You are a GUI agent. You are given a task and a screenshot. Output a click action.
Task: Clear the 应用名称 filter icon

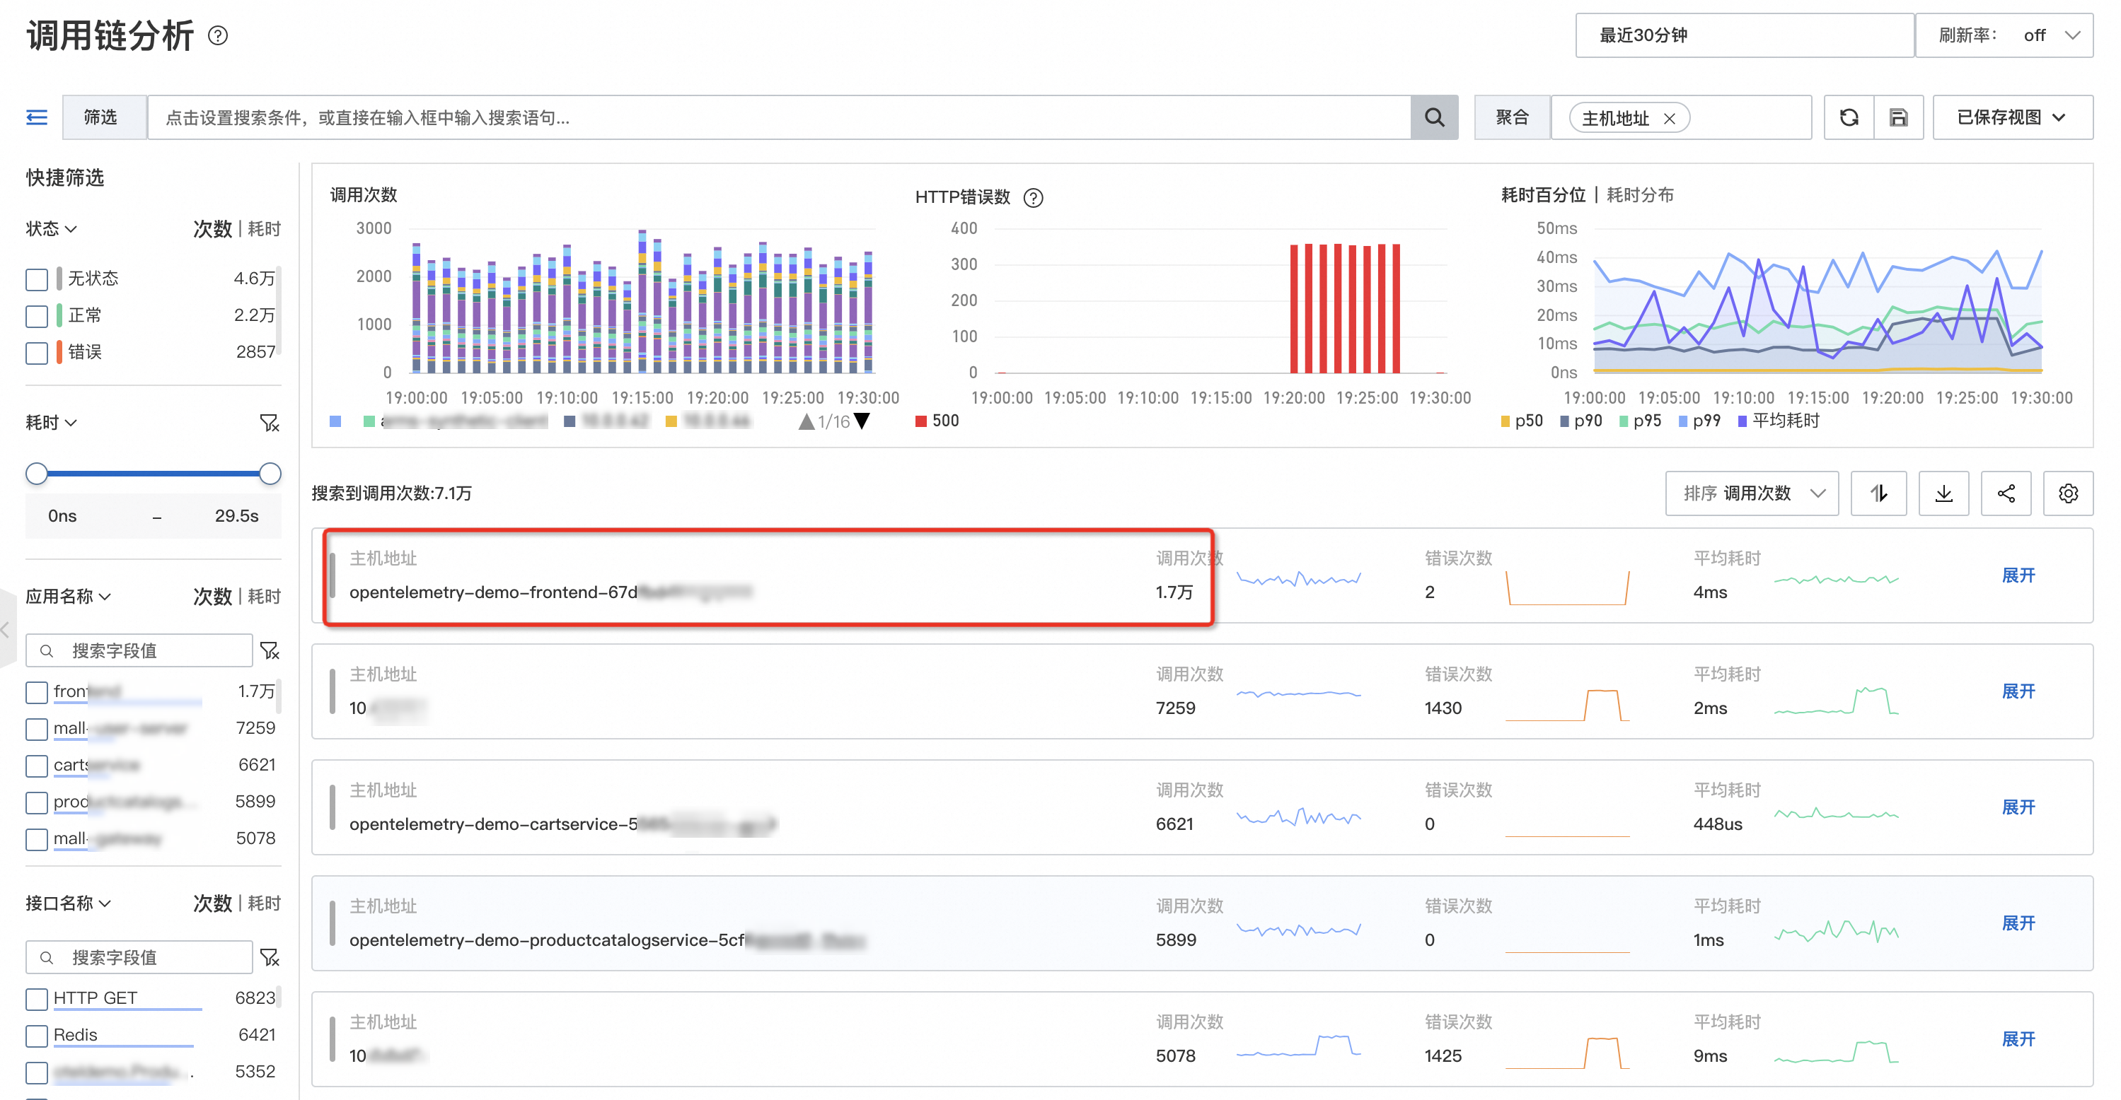(270, 651)
